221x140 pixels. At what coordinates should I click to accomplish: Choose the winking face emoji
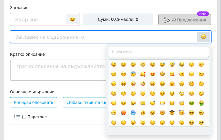tap(114, 74)
